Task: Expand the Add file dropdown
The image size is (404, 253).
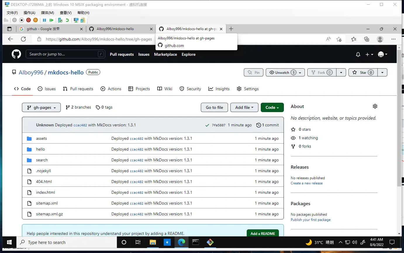Action: 244,107
